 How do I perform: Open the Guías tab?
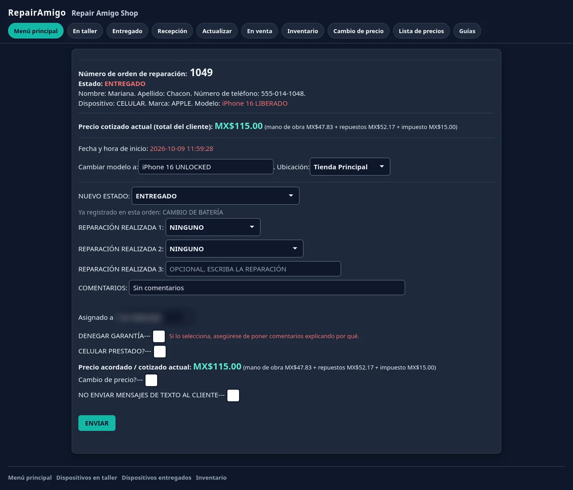click(x=467, y=31)
